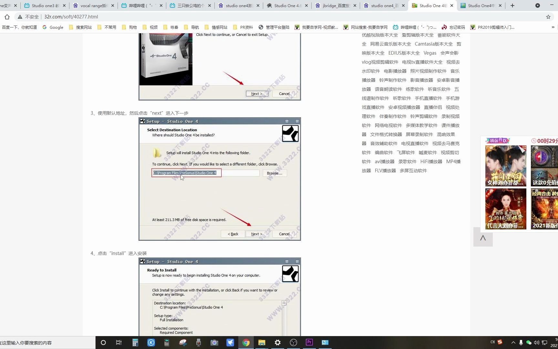Open the 'Vegas' sidebar link
Screen dimensions: 558x349
(x=430, y=53)
